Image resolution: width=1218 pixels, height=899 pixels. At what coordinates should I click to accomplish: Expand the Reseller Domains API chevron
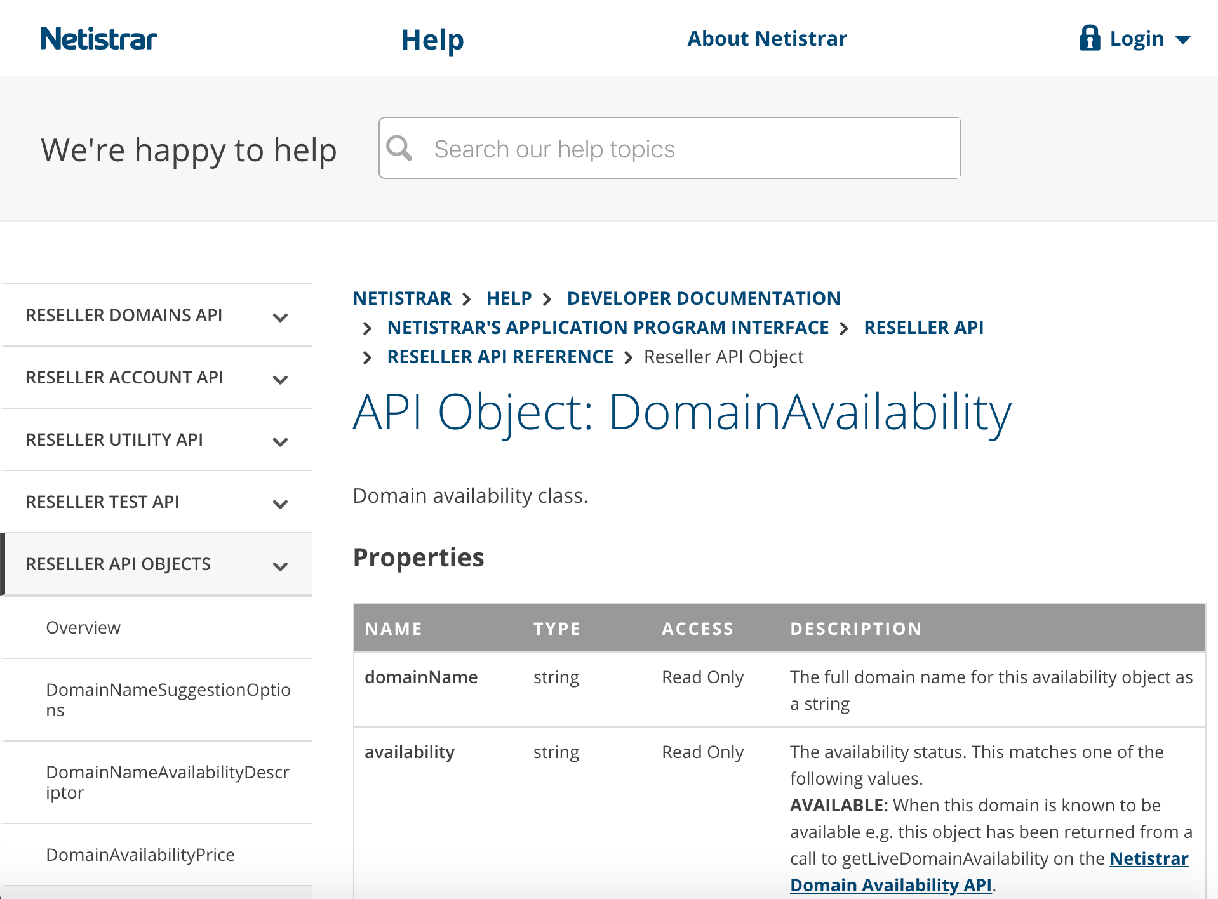[280, 317]
